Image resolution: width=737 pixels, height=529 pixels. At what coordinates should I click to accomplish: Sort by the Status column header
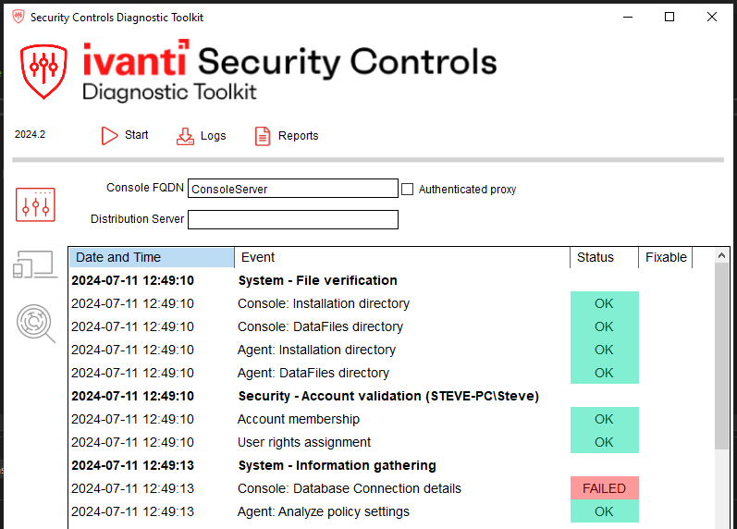click(x=603, y=258)
